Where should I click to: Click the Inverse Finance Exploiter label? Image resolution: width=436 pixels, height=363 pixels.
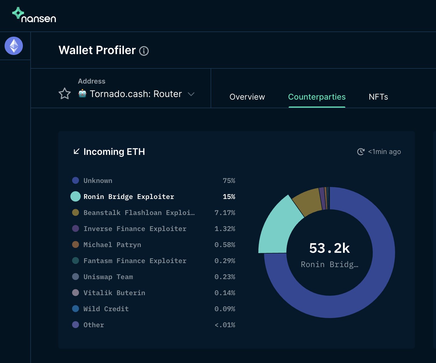coord(135,229)
